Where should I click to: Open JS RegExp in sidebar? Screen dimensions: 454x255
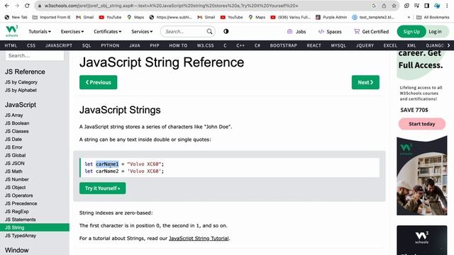[x=17, y=212]
